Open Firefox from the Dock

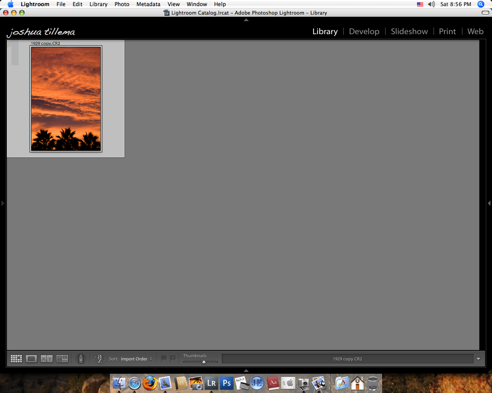tap(150, 383)
